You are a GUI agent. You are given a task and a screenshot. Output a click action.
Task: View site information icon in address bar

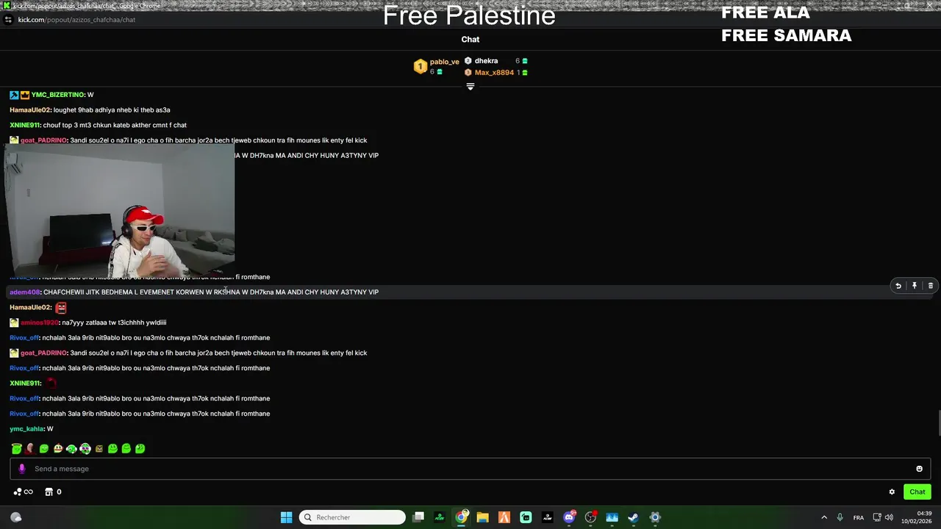[x=8, y=20]
